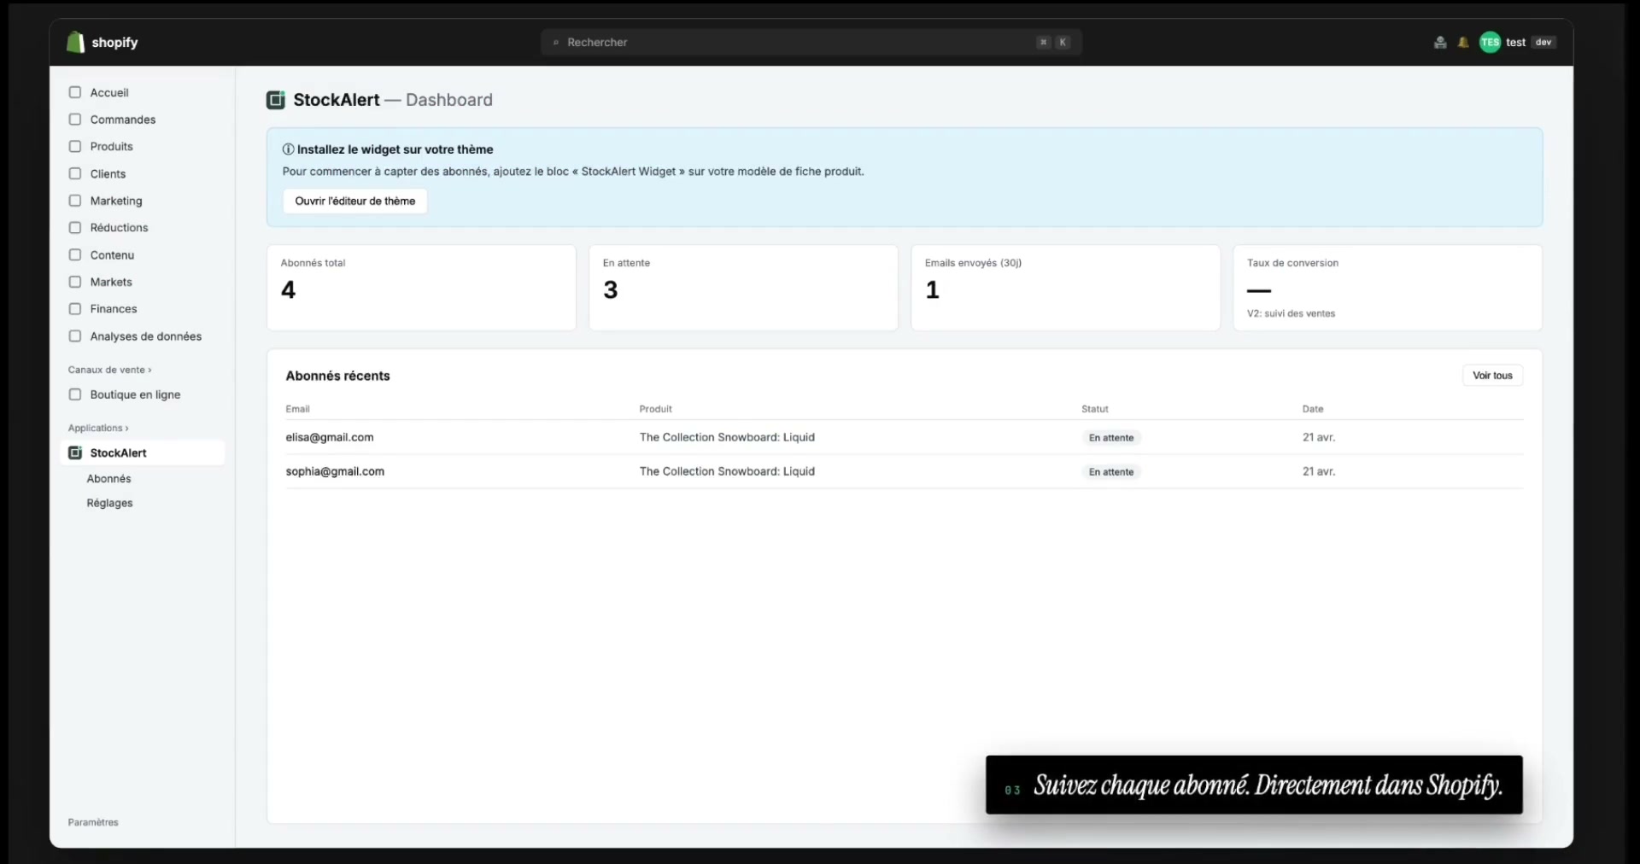The height and width of the screenshot is (864, 1640).
Task: Expand the Canaux de vente section
Action: click(110, 370)
